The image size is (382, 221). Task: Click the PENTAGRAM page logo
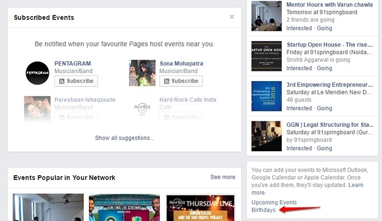tap(37, 73)
